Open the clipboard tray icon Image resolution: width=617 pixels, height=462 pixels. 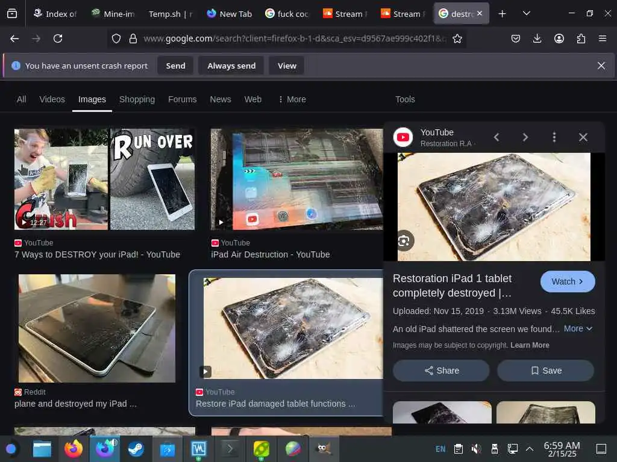click(458, 449)
